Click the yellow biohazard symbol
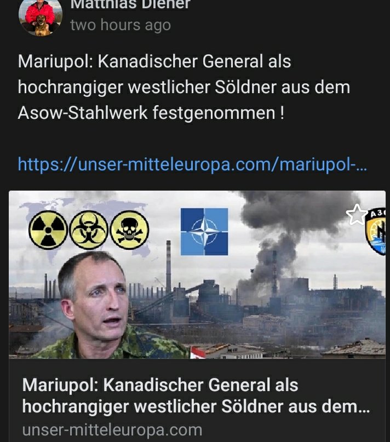Image resolution: width=390 pixels, height=442 pixels. click(89, 230)
